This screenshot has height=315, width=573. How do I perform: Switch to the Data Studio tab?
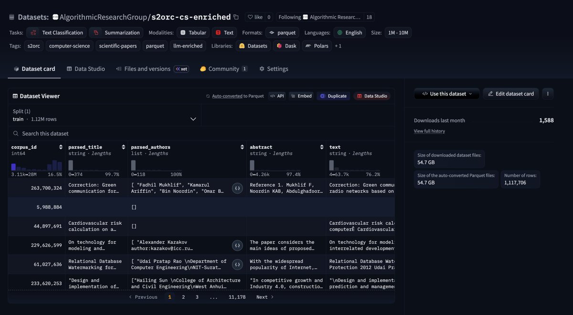[86, 69]
